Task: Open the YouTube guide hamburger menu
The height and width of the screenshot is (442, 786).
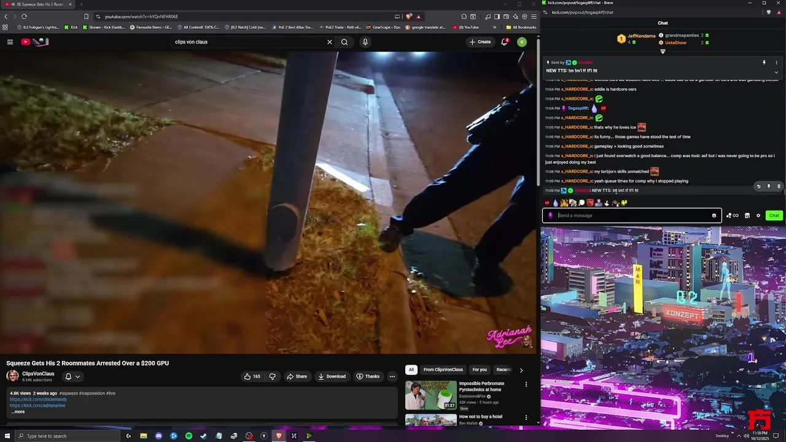Action: 10,42
